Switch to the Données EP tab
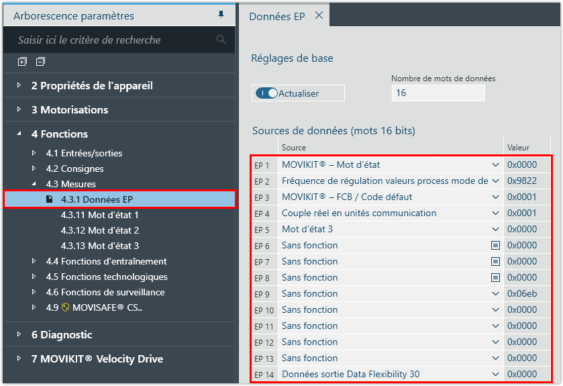 click(x=276, y=16)
